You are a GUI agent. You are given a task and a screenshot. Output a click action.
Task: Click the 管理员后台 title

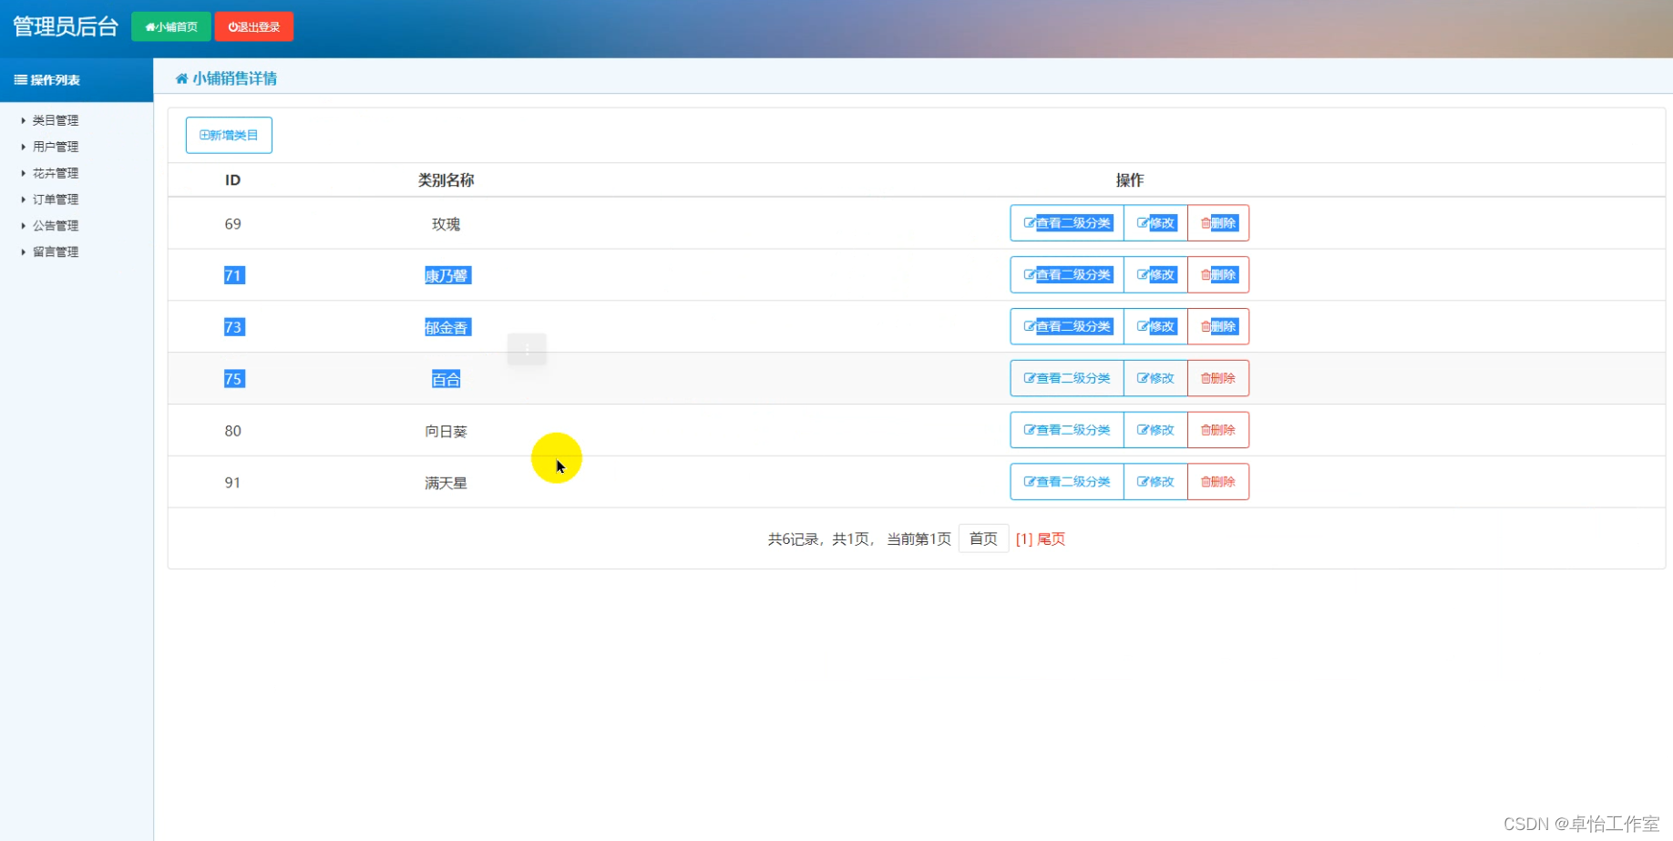(x=66, y=26)
